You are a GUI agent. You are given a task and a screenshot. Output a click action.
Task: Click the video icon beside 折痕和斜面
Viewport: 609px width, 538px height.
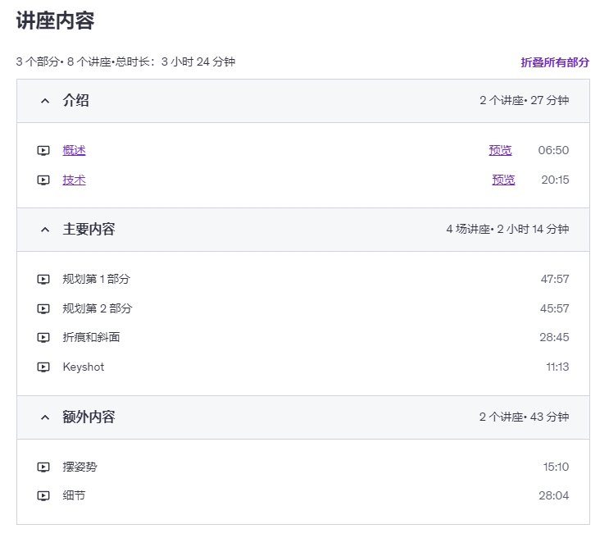click(x=43, y=337)
